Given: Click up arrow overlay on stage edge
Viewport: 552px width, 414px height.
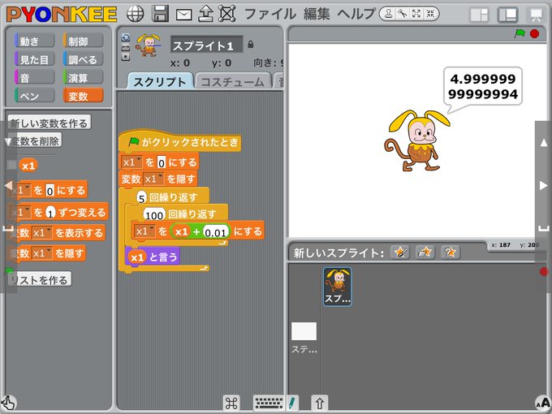Looking at the screenshot, I should [x=544, y=143].
